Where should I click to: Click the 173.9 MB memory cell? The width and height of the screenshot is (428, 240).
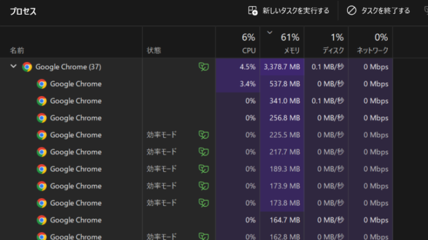coord(282,186)
